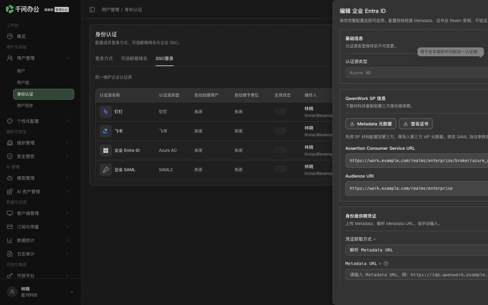Screen dimensions: 488x305
Task: Switch to 登录方式 tab
Action: pyautogui.click(x=104, y=59)
